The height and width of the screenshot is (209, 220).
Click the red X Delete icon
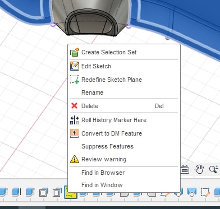point(74,106)
